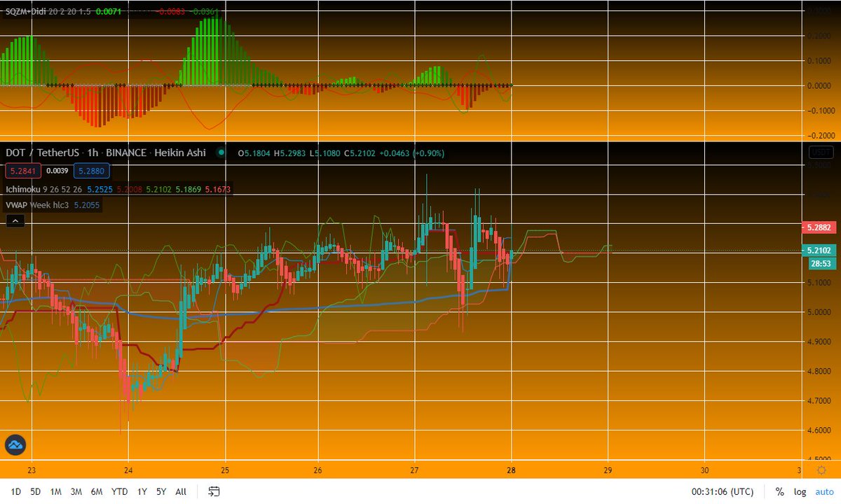This screenshot has width=841, height=504.
Task: Click date label 24 on time axis
Action: [x=128, y=470]
